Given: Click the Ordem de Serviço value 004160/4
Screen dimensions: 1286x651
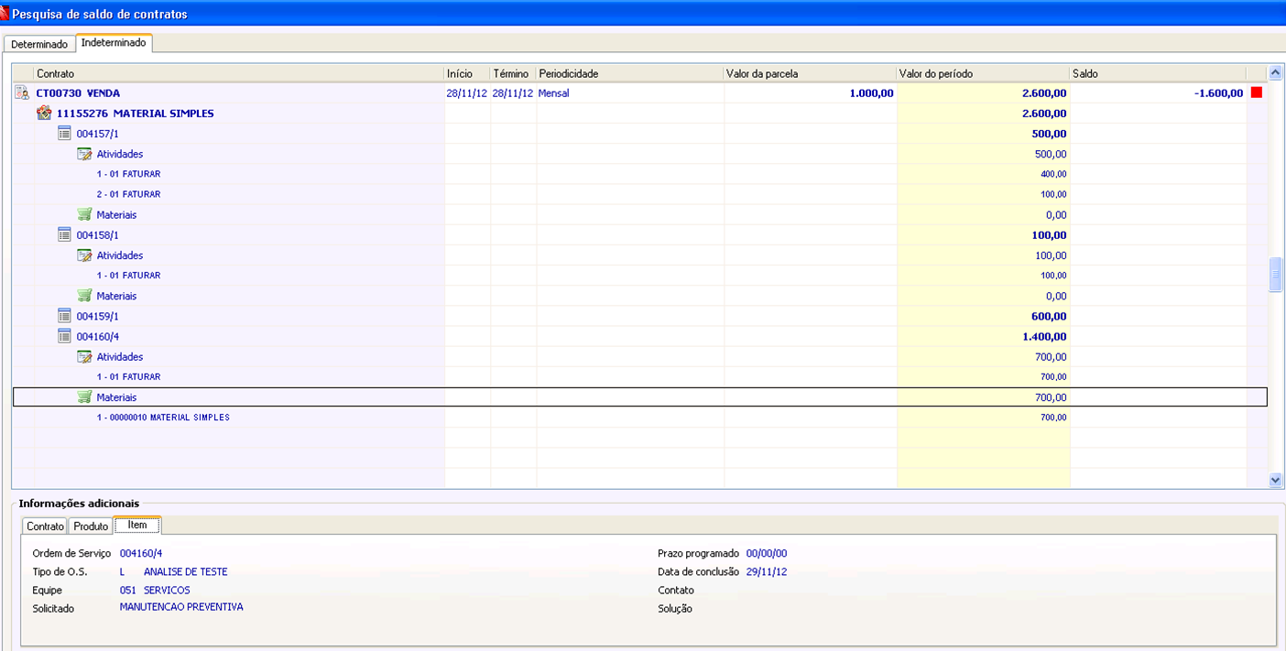Looking at the screenshot, I should point(141,553).
